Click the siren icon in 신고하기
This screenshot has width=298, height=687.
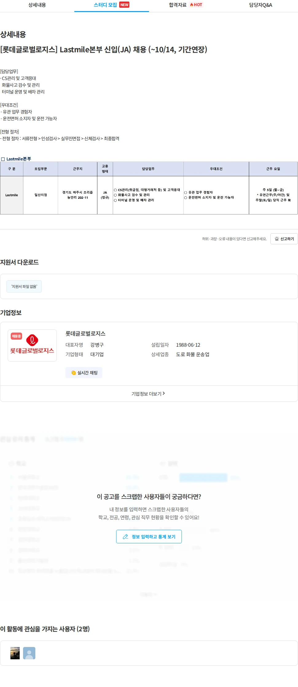(277, 239)
